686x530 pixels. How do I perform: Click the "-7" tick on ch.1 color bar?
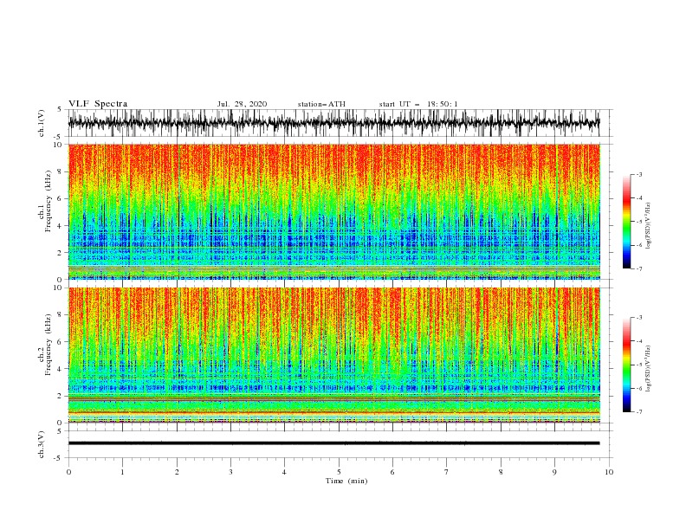point(638,268)
